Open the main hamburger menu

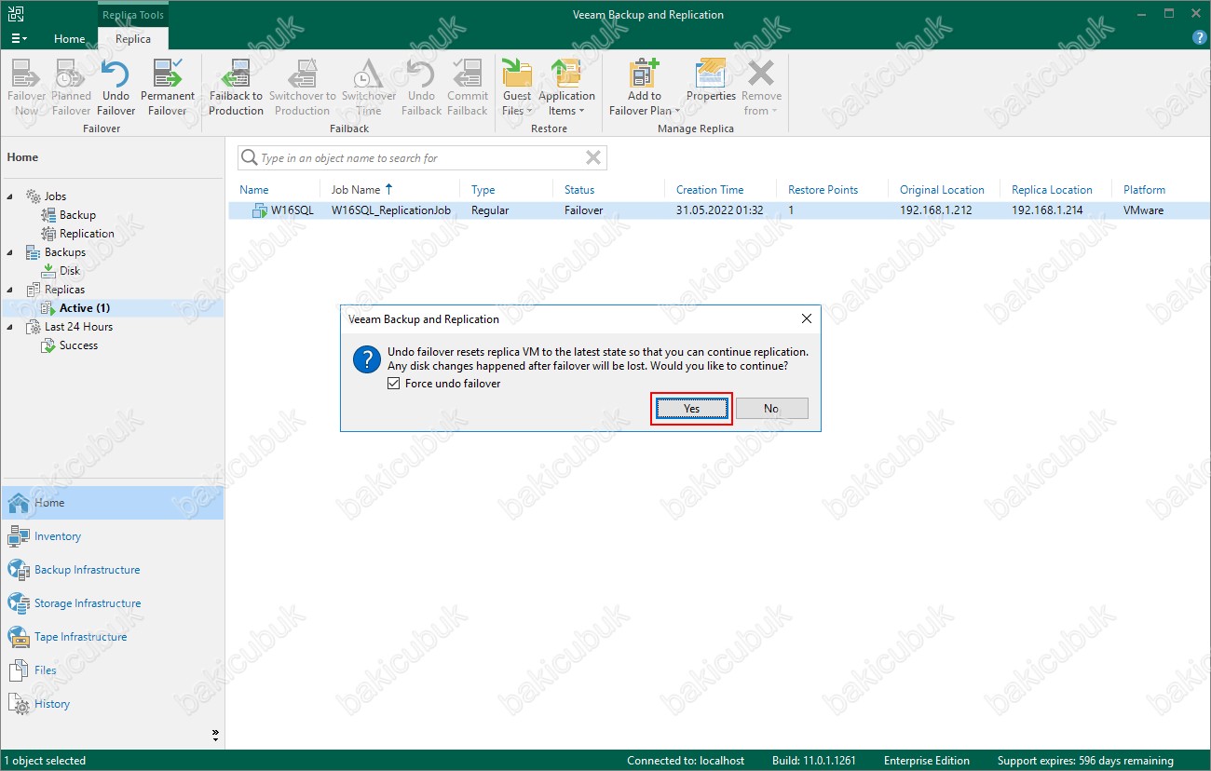(x=19, y=38)
